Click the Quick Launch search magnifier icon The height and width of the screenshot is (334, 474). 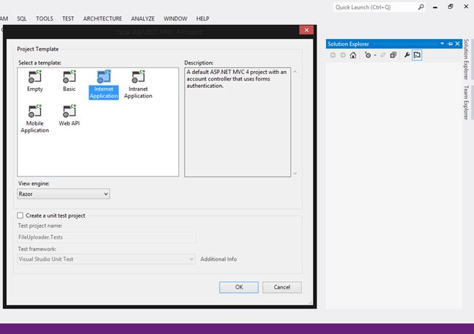point(421,7)
